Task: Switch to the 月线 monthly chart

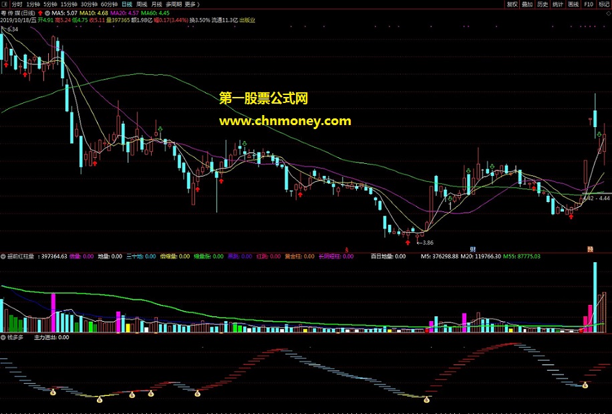Action: (x=156, y=4)
